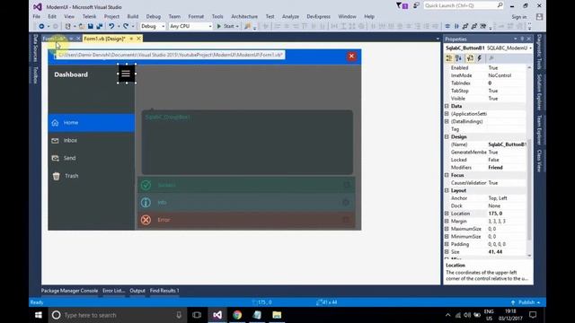Select the Send icon in the dashboard sidebar
The width and height of the screenshot is (575, 323).
coord(55,158)
